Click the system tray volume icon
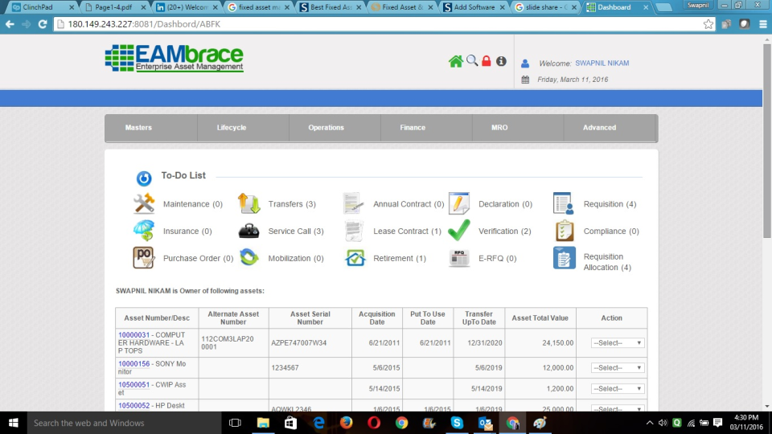 point(663,423)
